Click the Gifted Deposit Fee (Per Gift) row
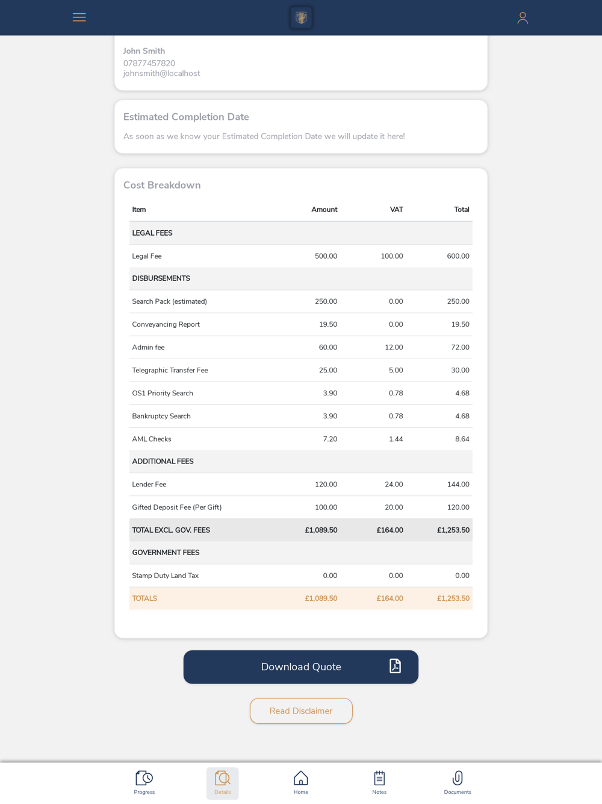Screen dimensions: 602x804 coord(301,507)
